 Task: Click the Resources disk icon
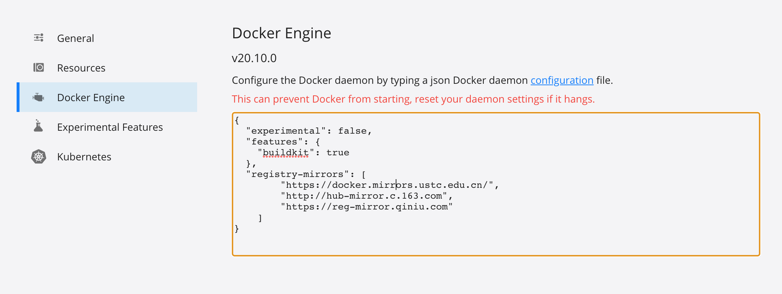click(x=39, y=68)
